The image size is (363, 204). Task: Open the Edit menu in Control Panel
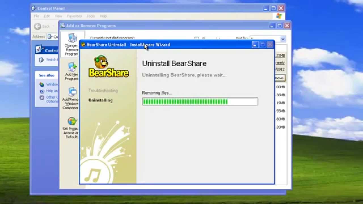coord(47,16)
